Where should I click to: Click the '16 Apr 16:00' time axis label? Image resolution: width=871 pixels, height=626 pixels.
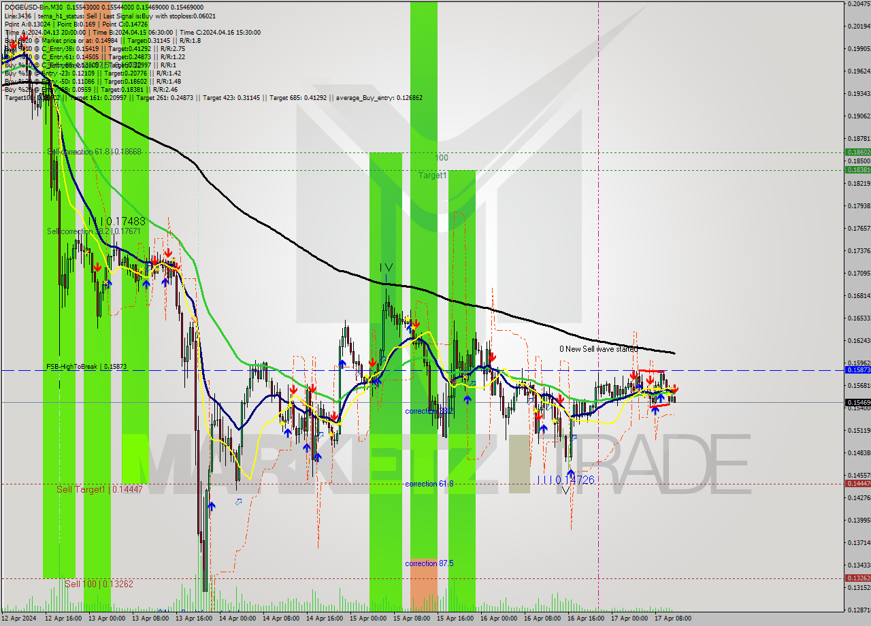[586, 619]
